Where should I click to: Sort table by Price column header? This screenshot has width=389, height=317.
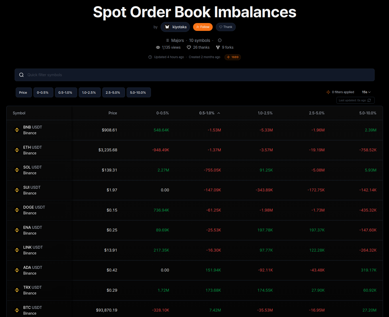tap(113, 113)
